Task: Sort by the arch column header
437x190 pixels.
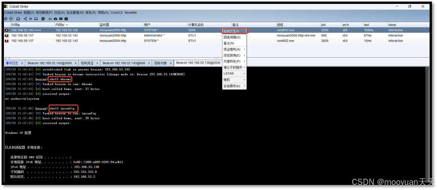Action: pyautogui.click(x=352, y=25)
